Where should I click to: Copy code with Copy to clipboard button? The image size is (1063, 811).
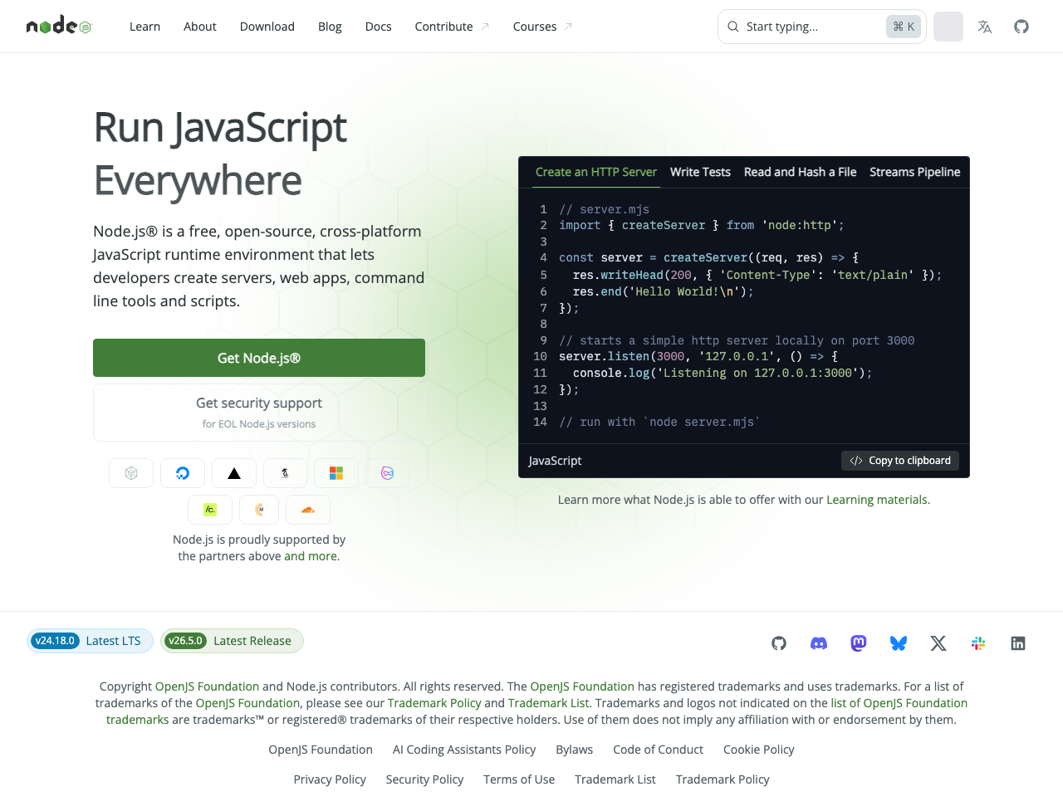coord(900,461)
